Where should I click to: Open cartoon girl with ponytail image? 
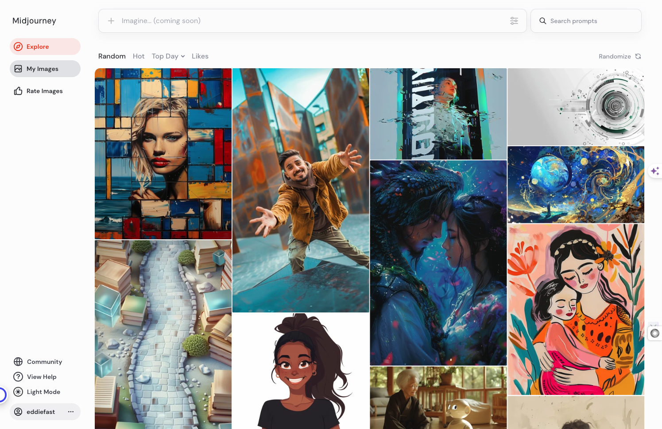click(x=301, y=371)
